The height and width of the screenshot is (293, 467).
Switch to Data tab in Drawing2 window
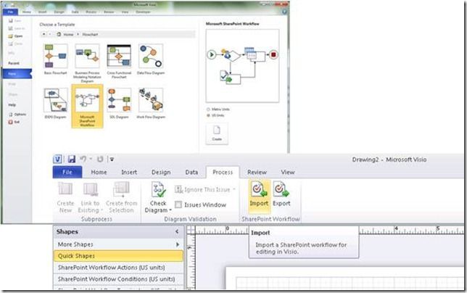click(x=191, y=172)
